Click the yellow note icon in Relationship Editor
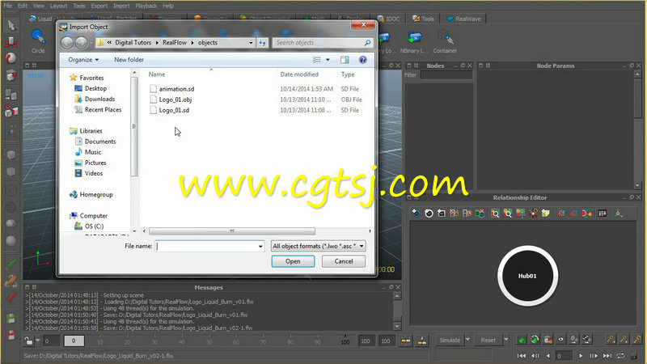The image size is (647, 364). click(545, 214)
